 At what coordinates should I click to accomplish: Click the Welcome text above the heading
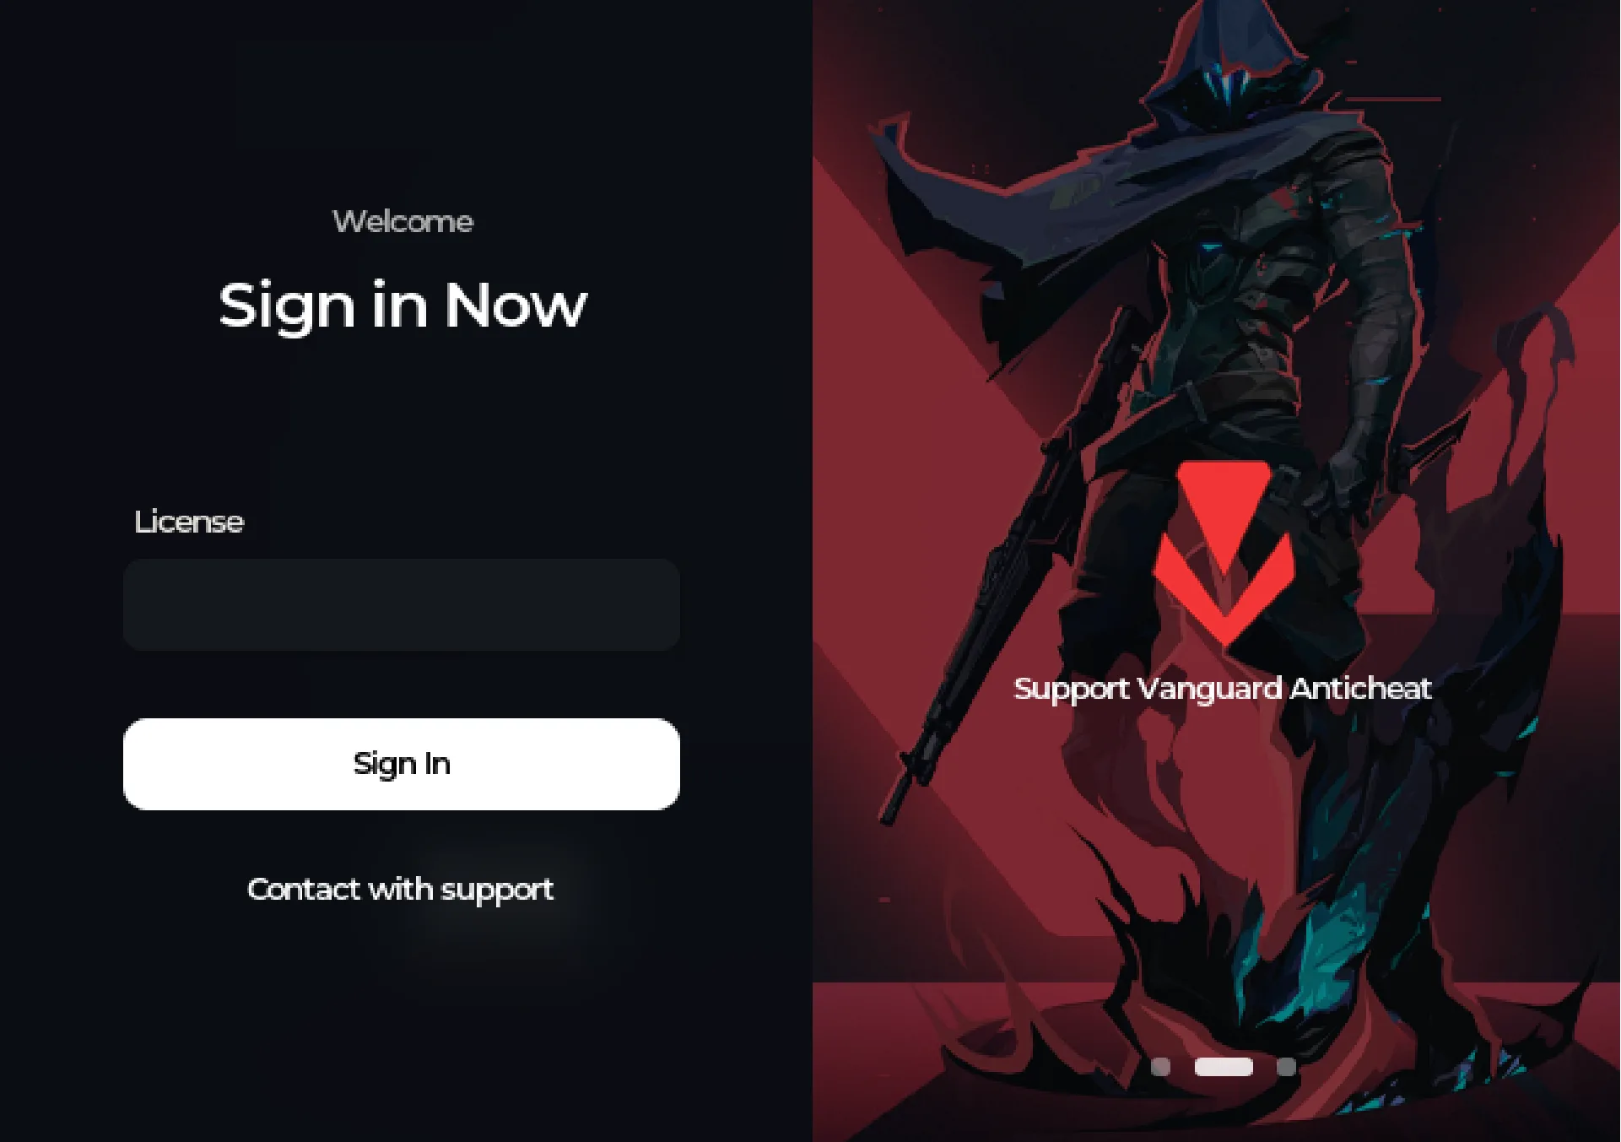click(403, 222)
